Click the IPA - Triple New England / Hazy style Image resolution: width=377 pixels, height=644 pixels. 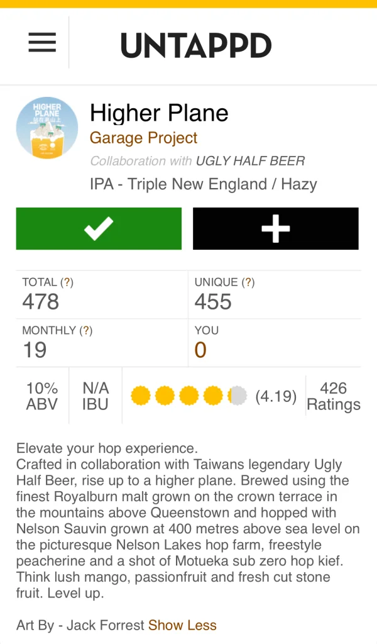[204, 184]
